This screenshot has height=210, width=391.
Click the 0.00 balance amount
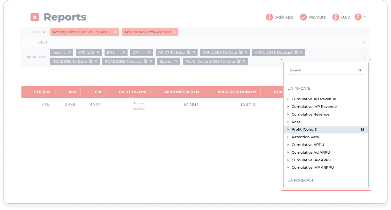point(346,17)
